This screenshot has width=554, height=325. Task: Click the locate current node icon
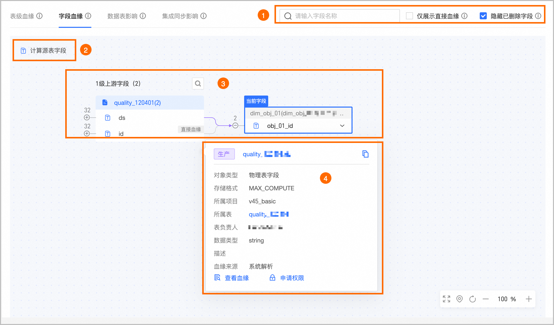pos(459,299)
